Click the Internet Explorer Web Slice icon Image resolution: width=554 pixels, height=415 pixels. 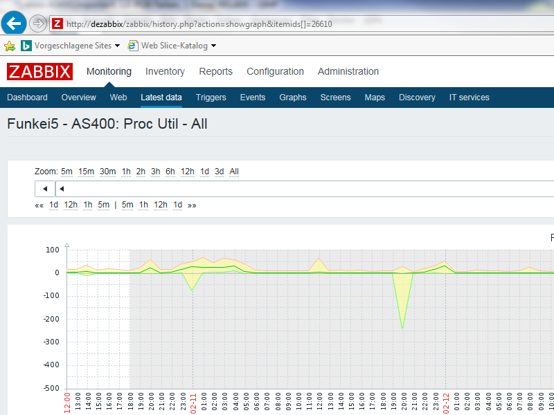pyautogui.click(x=132, y=46)
